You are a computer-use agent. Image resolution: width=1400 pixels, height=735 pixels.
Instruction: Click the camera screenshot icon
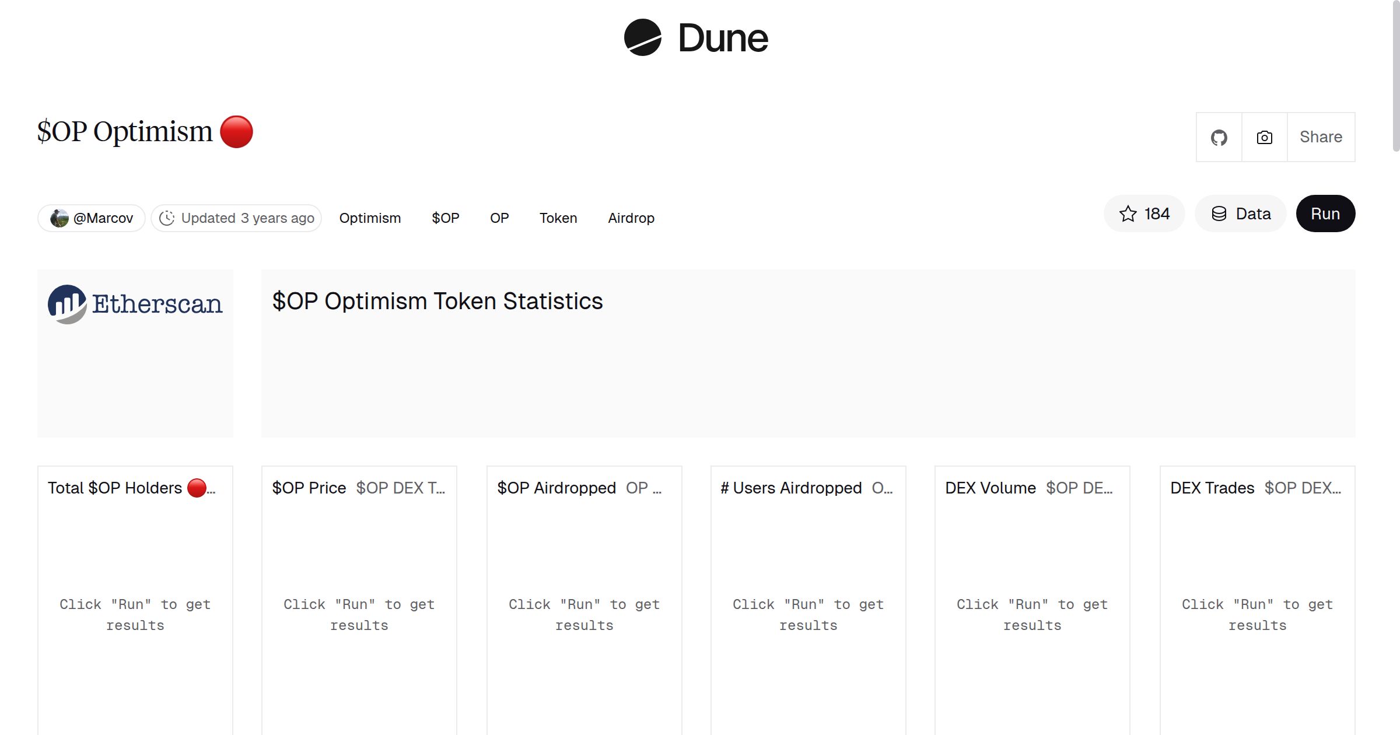(1264, 138)
